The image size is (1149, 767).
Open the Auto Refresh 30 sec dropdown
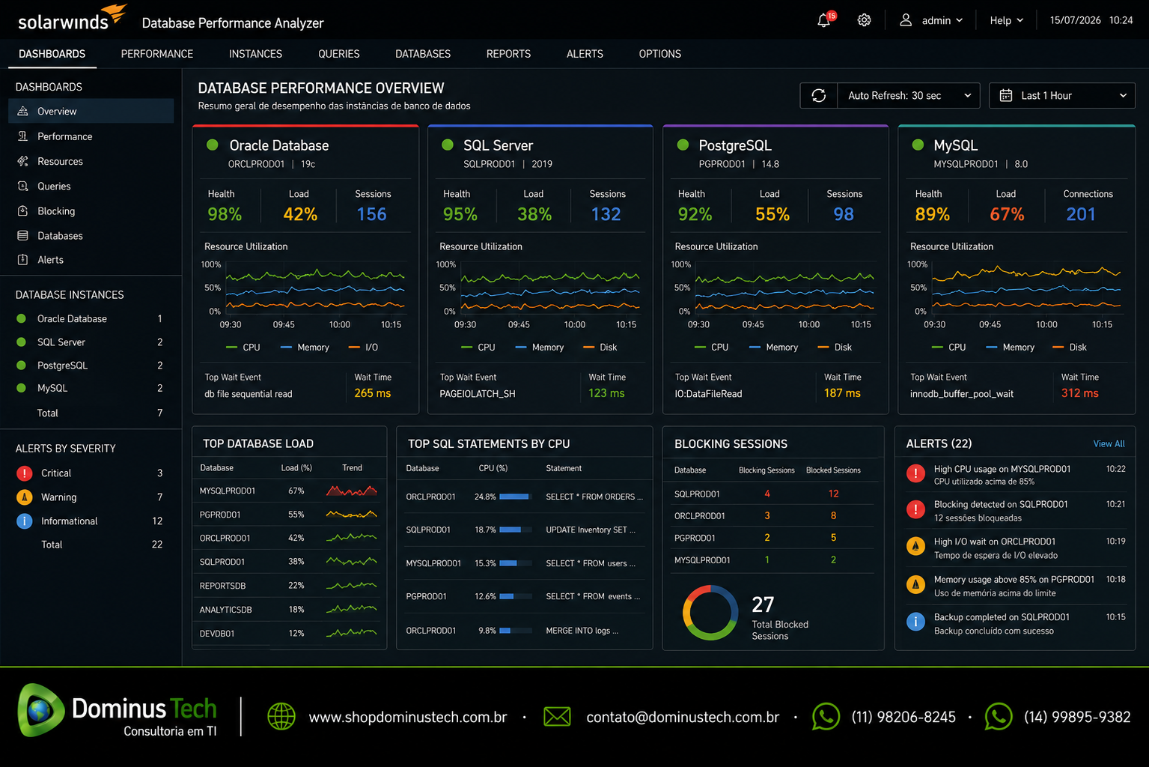(909, 96)
